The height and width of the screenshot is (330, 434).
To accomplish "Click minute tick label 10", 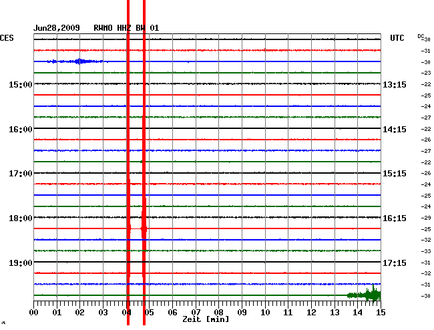I will pyautogui.click(x=265, y=313).
